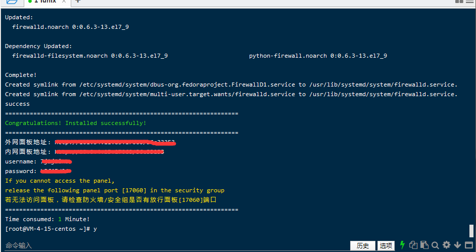Close the "1 lunix" tab

64,1
